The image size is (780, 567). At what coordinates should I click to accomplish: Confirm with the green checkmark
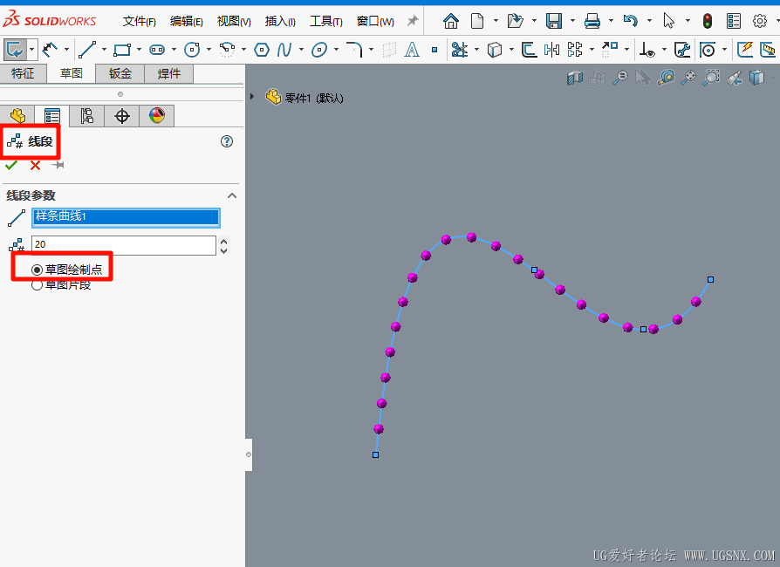click(x=11, y=165)
